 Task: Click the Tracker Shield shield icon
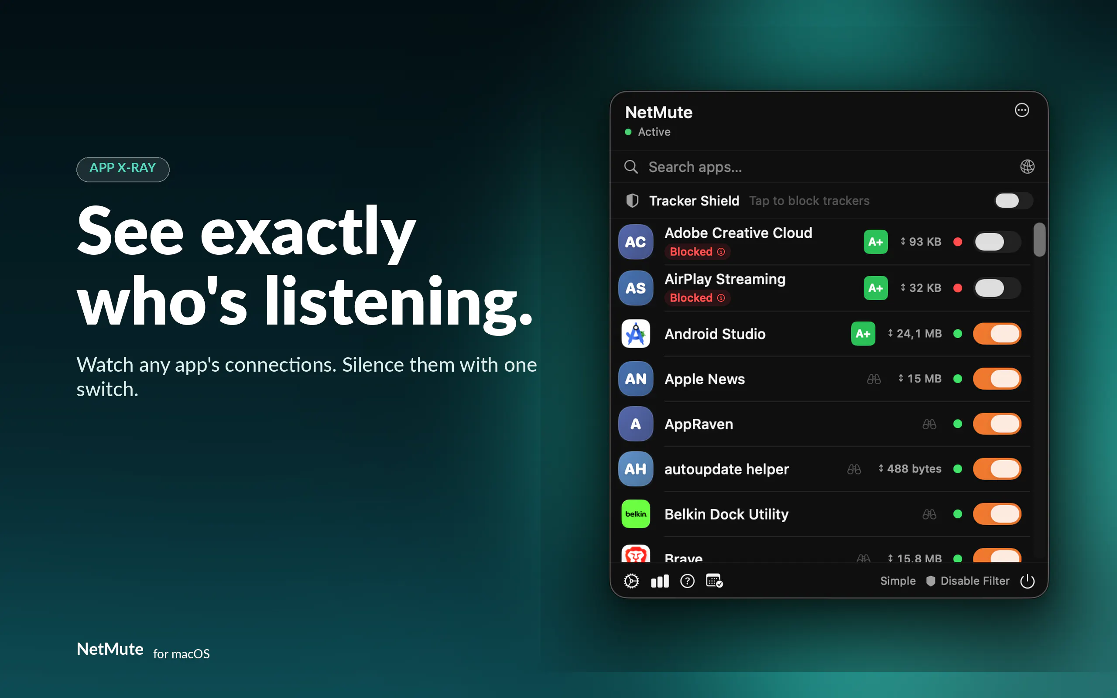(632, 201)
